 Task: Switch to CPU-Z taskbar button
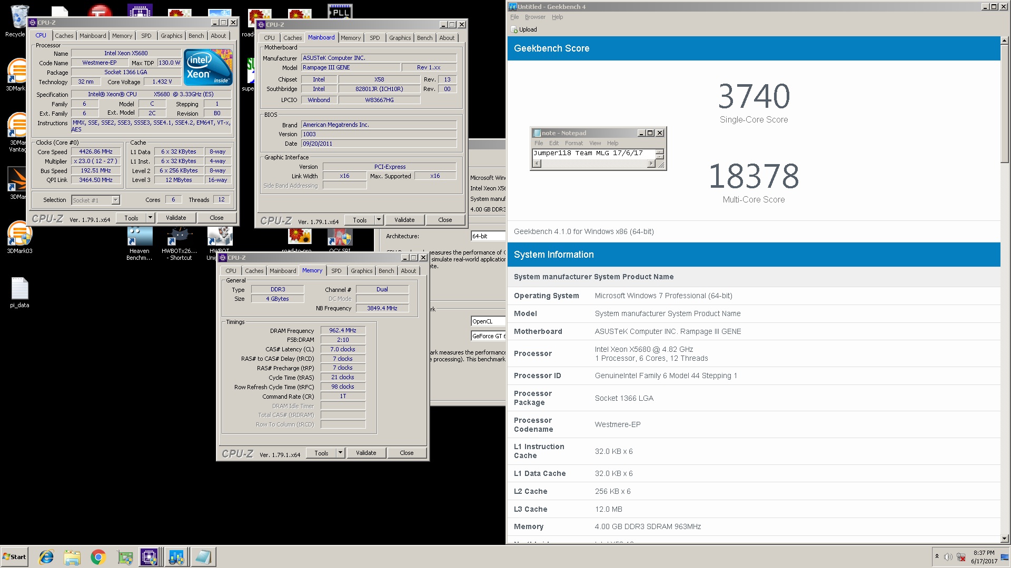(149, 557)
